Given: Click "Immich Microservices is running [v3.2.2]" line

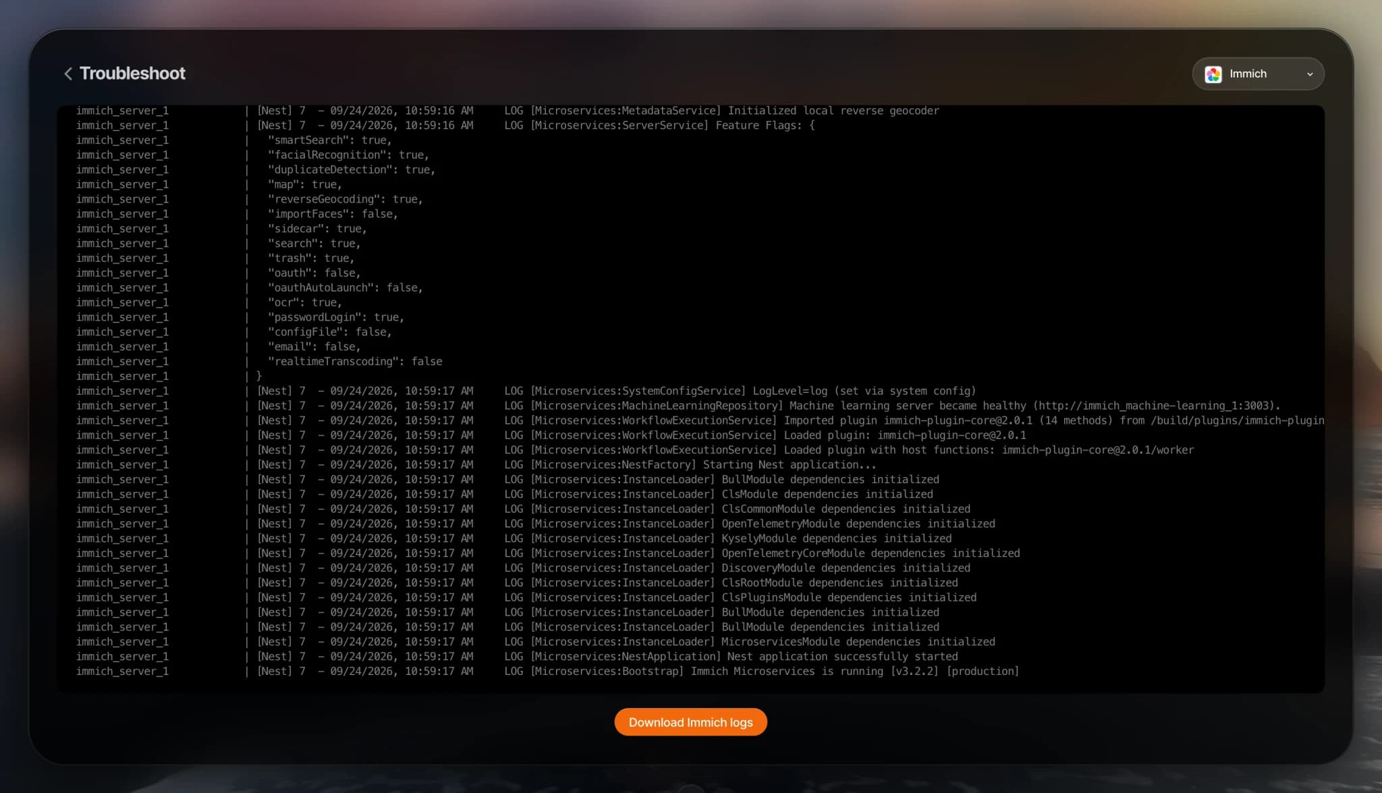Looking at the screenshot, I should point(547,672).
